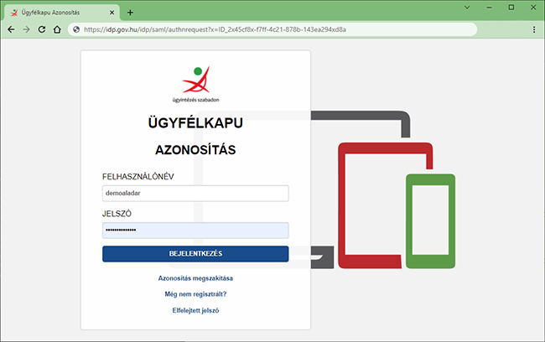Open a new tab with the plus icon
Screen dimensions: 545x342
point(130,13)
